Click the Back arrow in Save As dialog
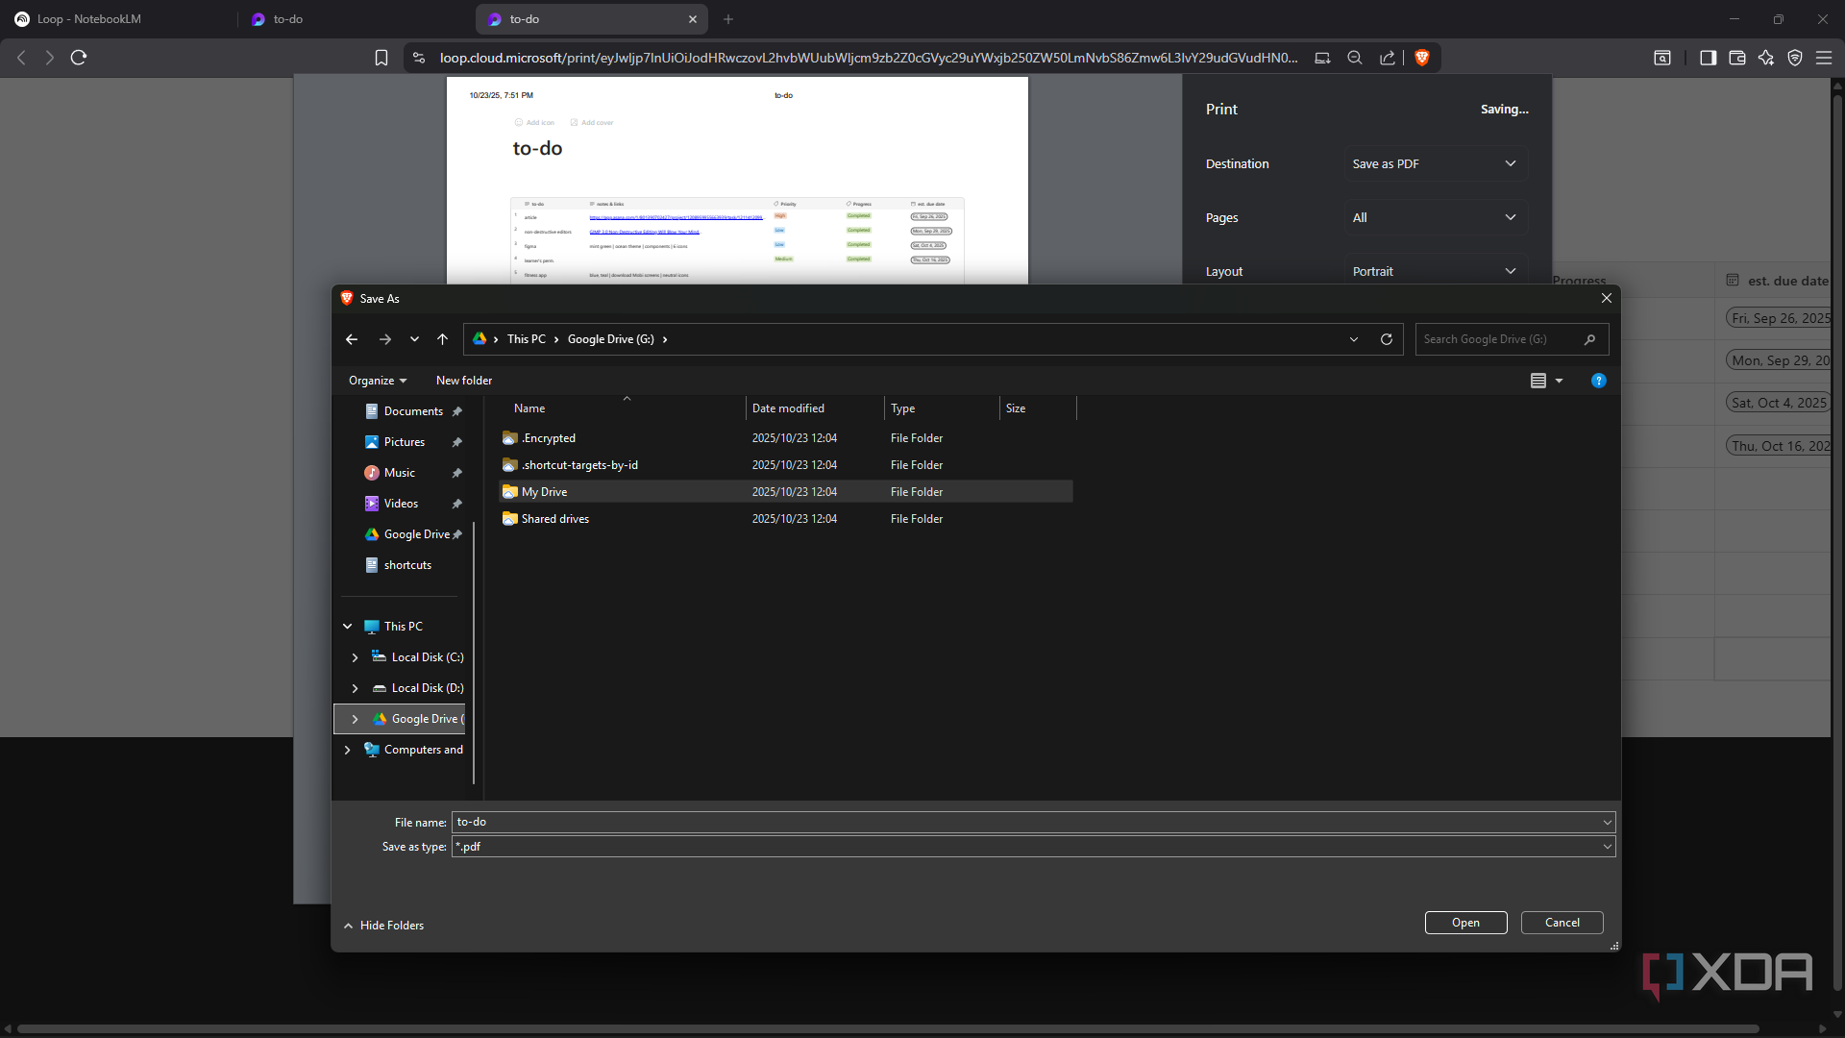 click(352, 339)
